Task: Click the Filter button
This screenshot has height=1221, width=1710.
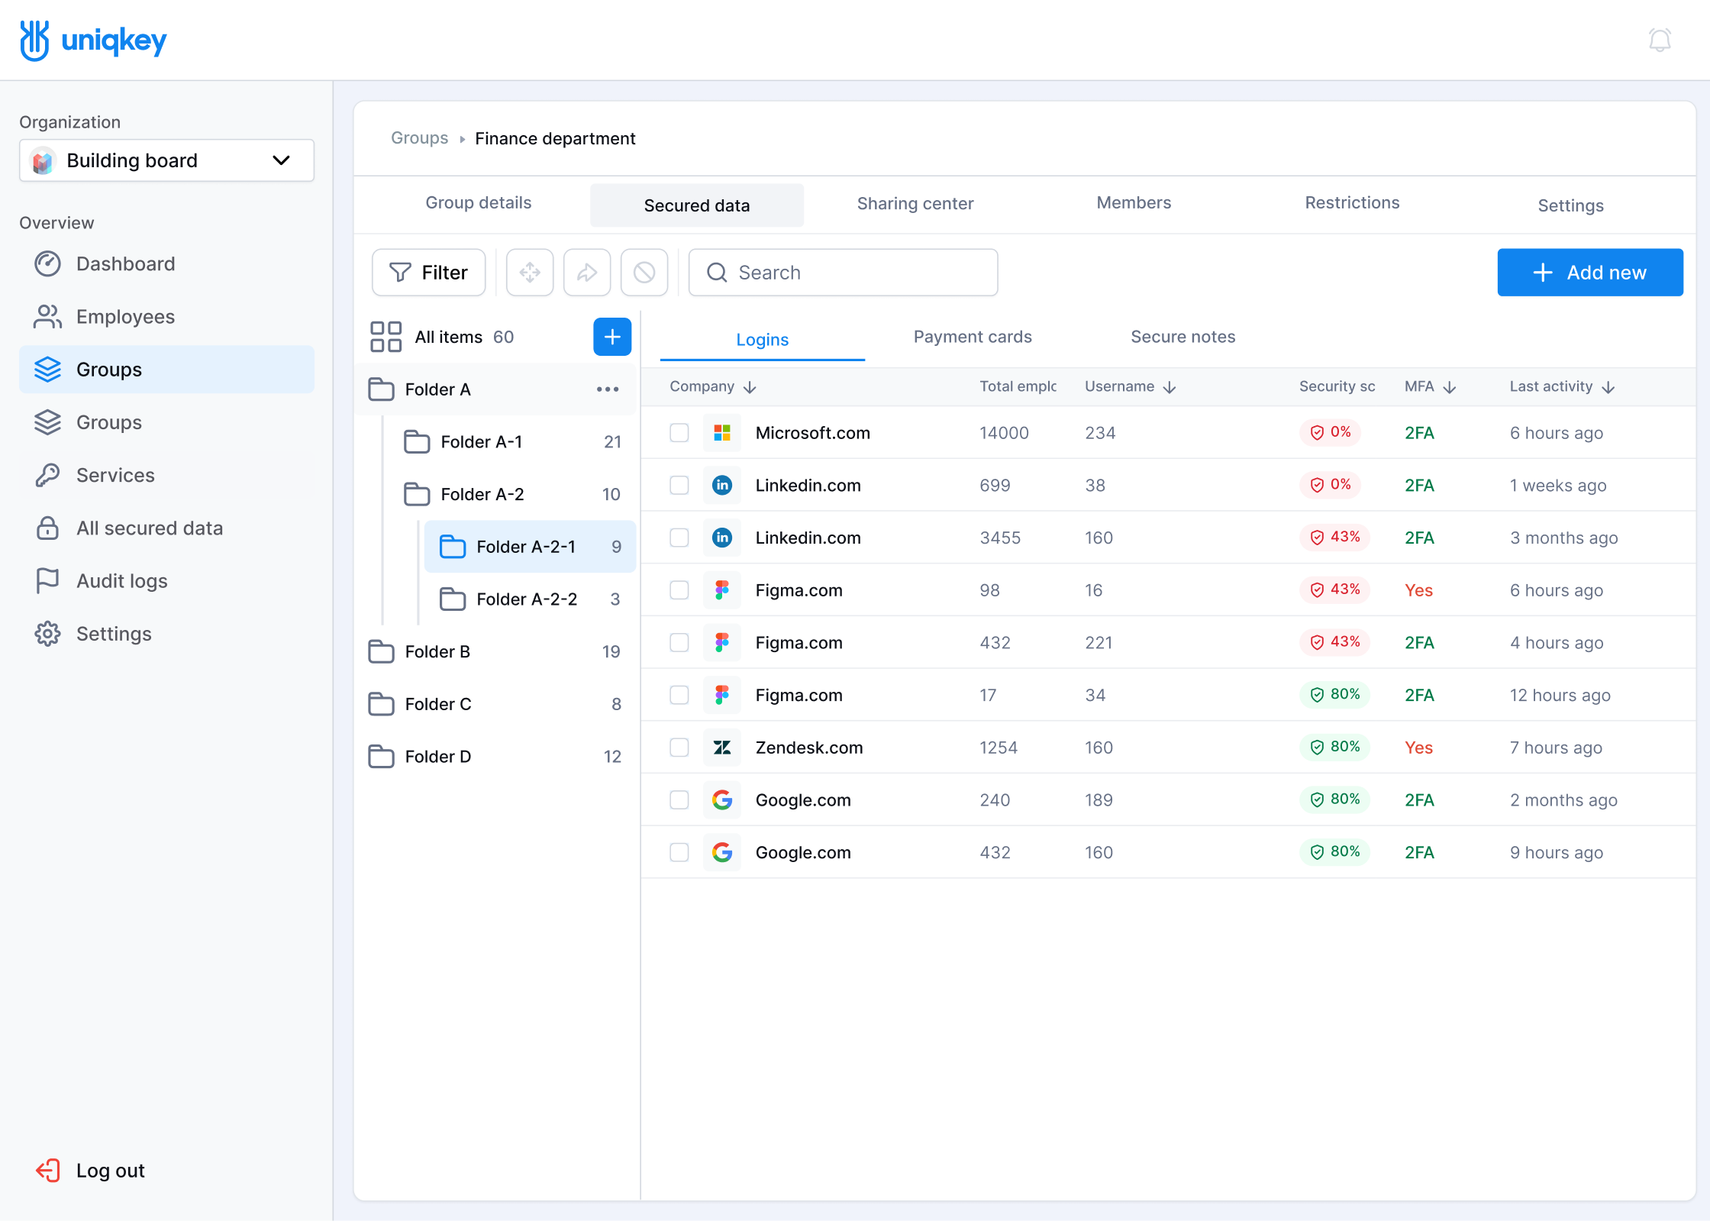Action: [428, 273]
